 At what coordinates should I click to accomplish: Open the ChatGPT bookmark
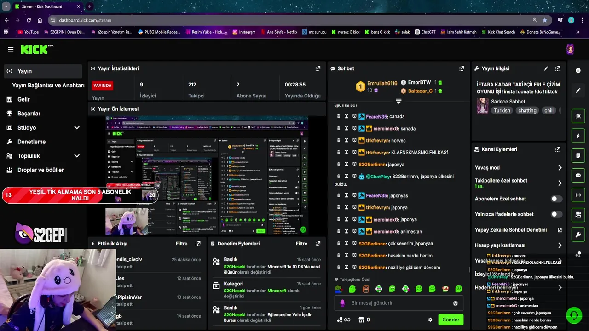425,32
